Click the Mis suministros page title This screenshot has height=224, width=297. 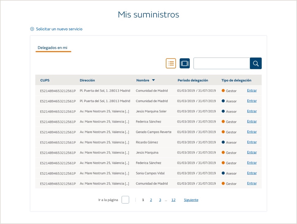point(148,15)
